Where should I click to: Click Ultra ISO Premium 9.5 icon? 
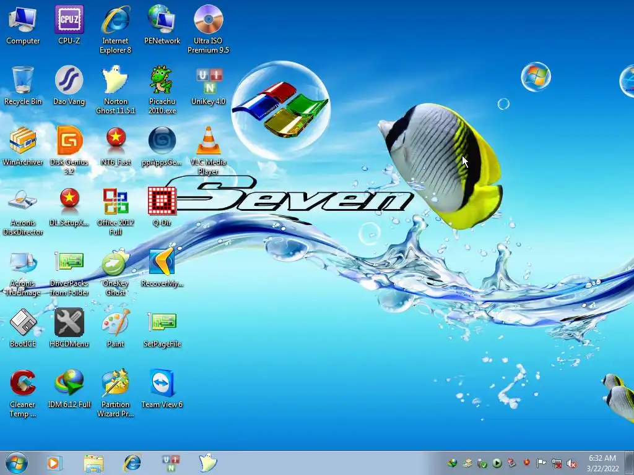click(208, 30)
